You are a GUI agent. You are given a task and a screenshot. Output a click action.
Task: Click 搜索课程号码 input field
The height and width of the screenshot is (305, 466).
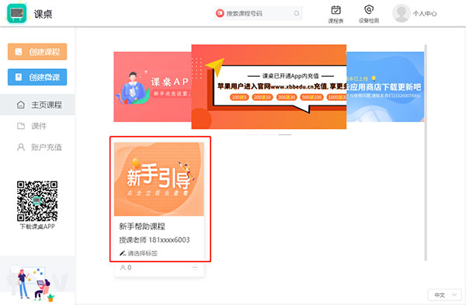click(258, 13)
